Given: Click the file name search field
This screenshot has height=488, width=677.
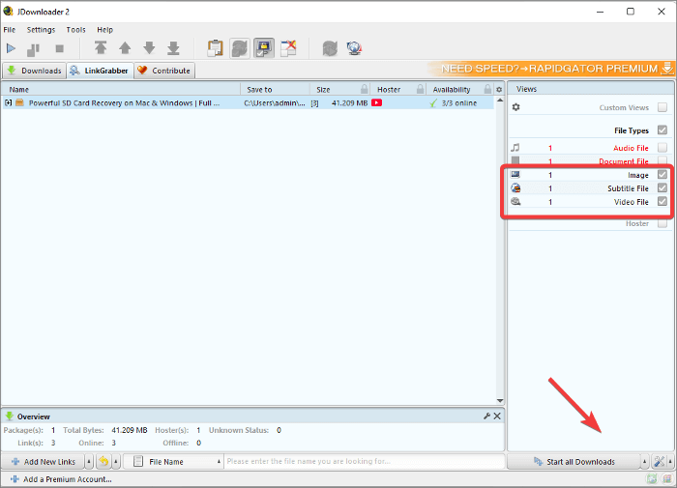Looking at the screenshot, I should pyautogui.click(x=363, y=462).
